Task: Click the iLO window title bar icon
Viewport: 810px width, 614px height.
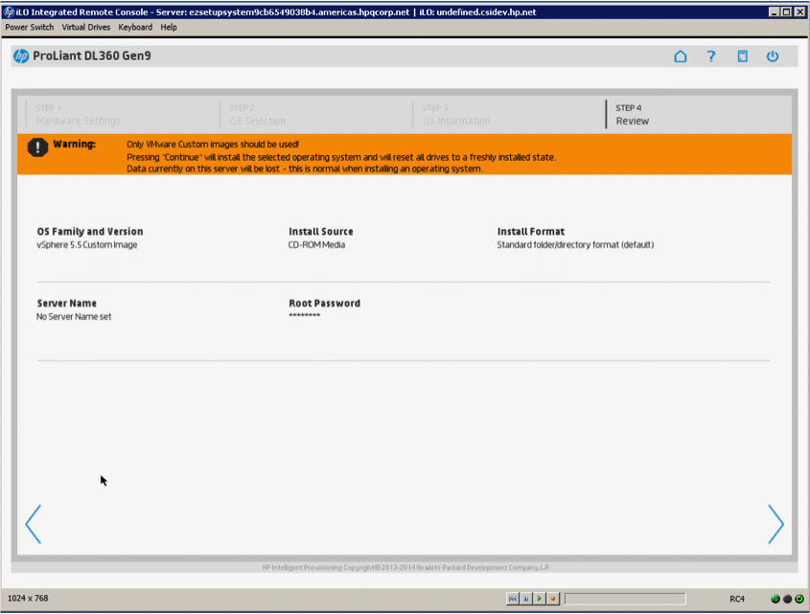Action: click(9, 11)
